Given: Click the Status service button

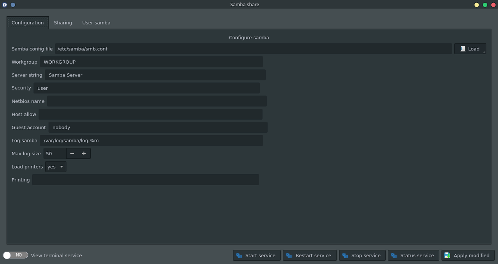Looking at the screenshot, I should coord(414,255).
